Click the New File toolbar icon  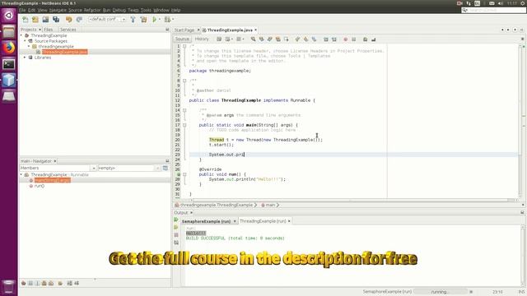tap(26, 20)
